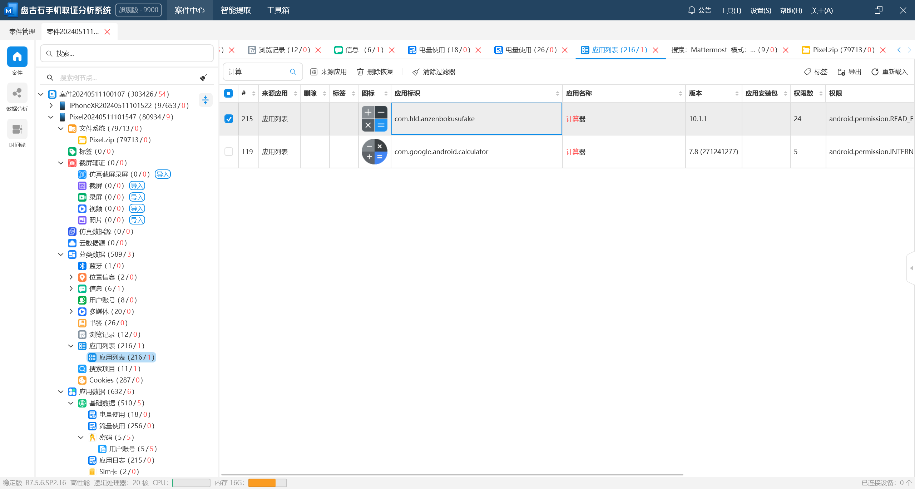
Task: Check the row 119 checkbox
Action: 229,152
